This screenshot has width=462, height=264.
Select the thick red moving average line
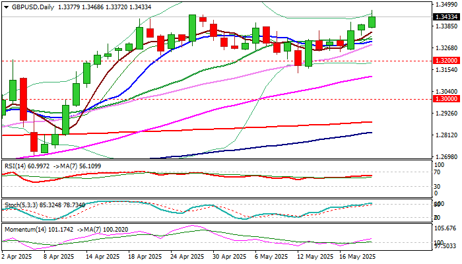point(206,129)
